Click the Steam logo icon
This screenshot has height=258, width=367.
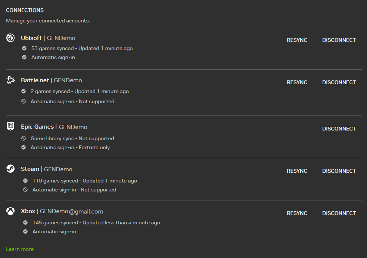(10, 169)
